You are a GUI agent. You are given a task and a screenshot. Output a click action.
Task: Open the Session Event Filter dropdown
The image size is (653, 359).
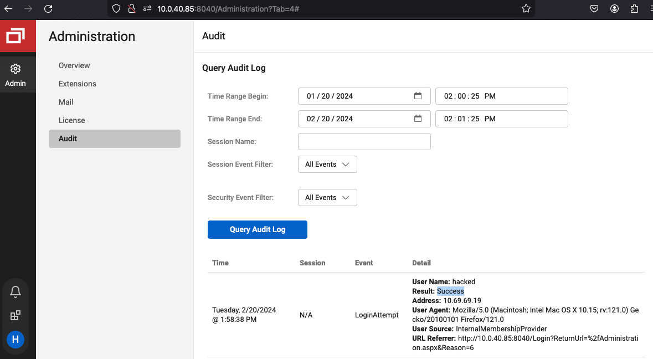[x=327, y=164]
